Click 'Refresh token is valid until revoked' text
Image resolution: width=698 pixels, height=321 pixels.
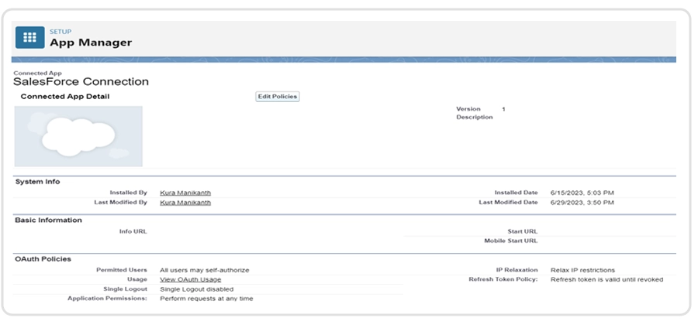point(606,279)
